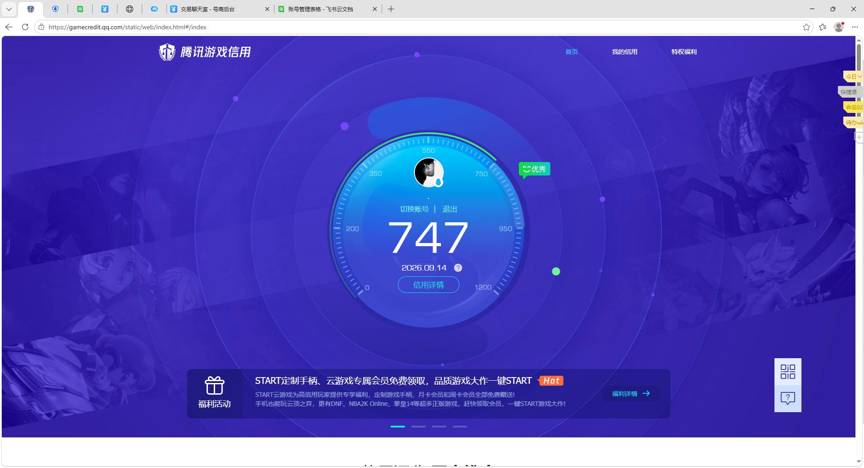The width and height of the screenshot is (864, 468).
Task: Click the 福利活动 gift icon
Action: 215,386
